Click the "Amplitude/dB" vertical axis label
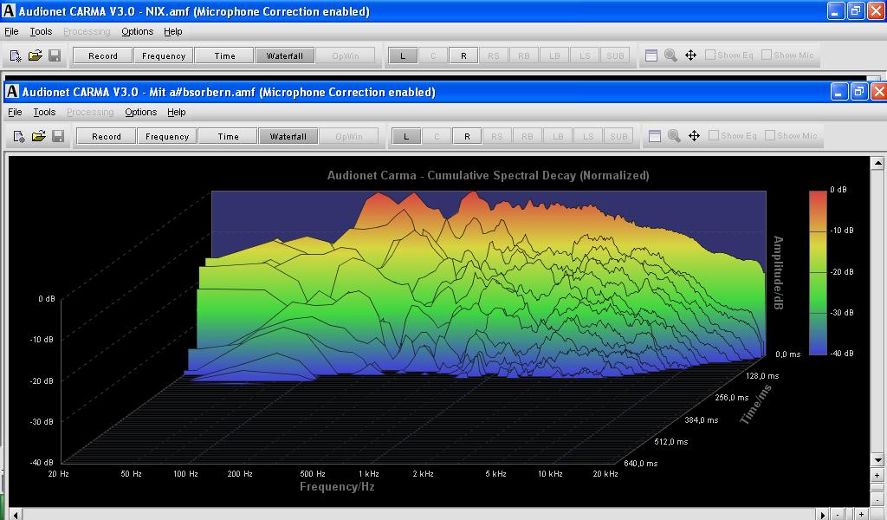Viewport: 887px width, 520px height. 779,273
